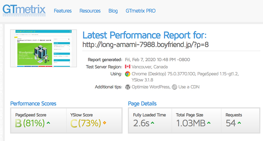
Task: Click the Canadian flag icon
Action: [x=127, y=67]
